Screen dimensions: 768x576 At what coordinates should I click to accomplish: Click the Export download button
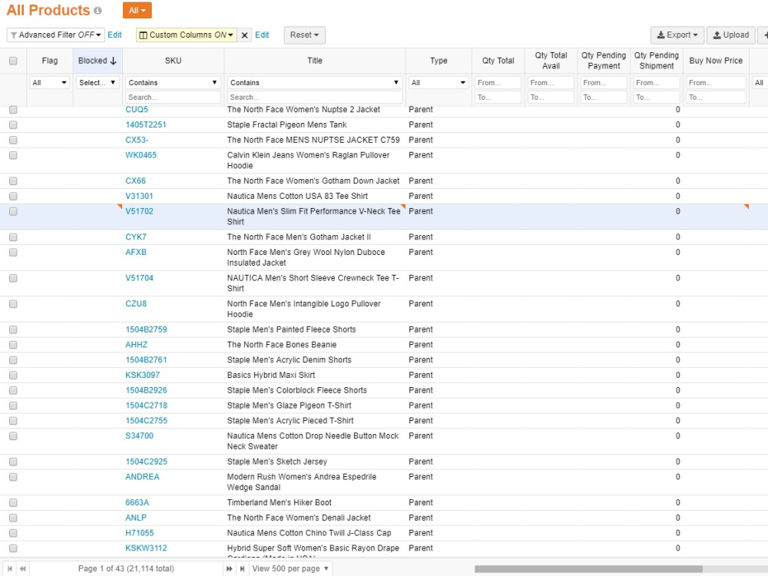[677, 35]
